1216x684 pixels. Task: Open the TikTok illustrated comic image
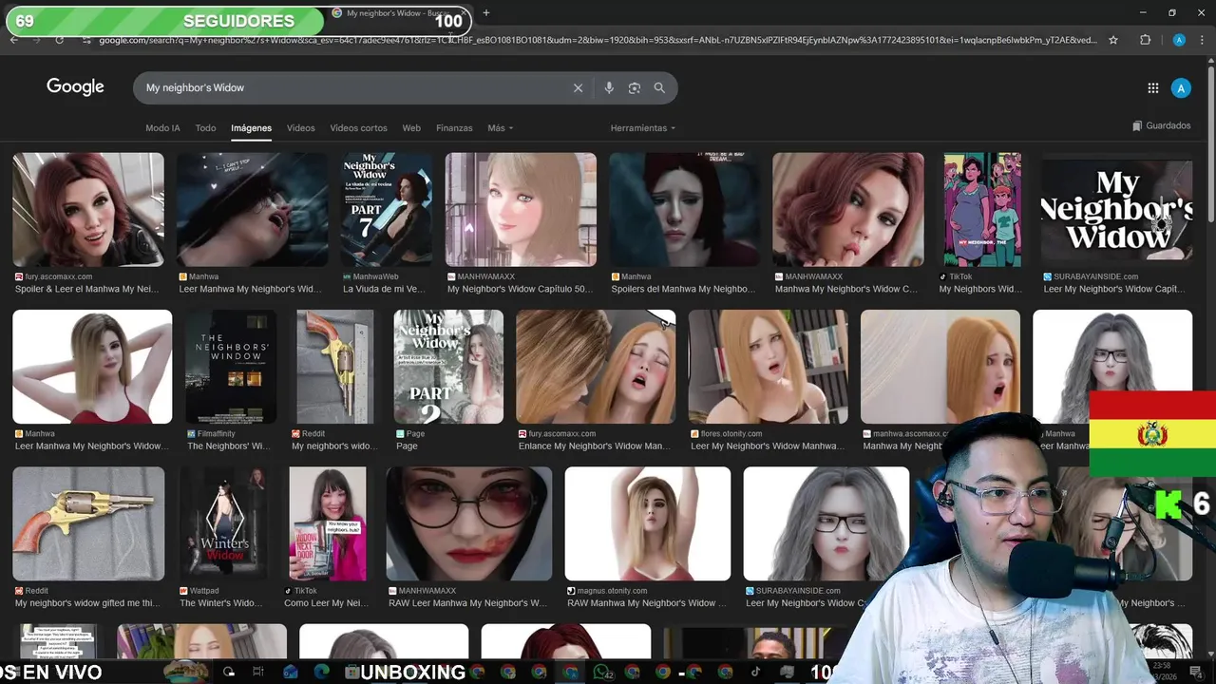coord(981,209)
